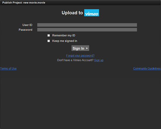Open the Terms of Use link
Viewport: 161px width, 129px height.
tap(8, 69)
